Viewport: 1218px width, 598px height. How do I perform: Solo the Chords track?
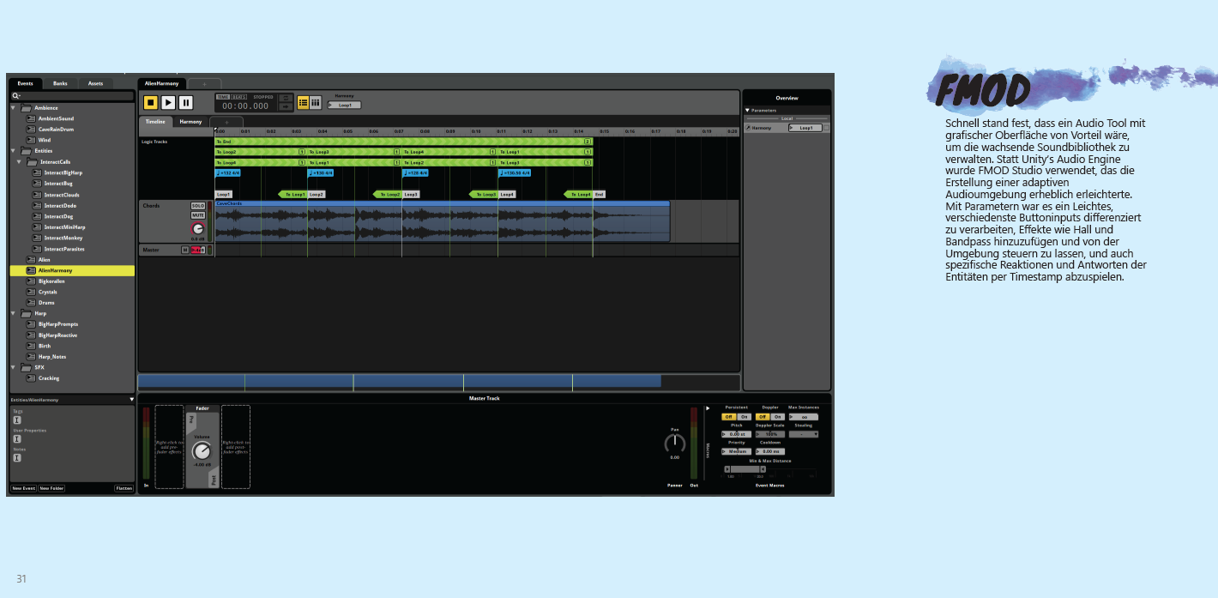point(198,206)
